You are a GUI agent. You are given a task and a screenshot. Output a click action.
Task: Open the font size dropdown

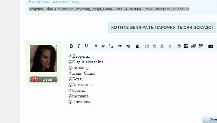click(104, 46)
